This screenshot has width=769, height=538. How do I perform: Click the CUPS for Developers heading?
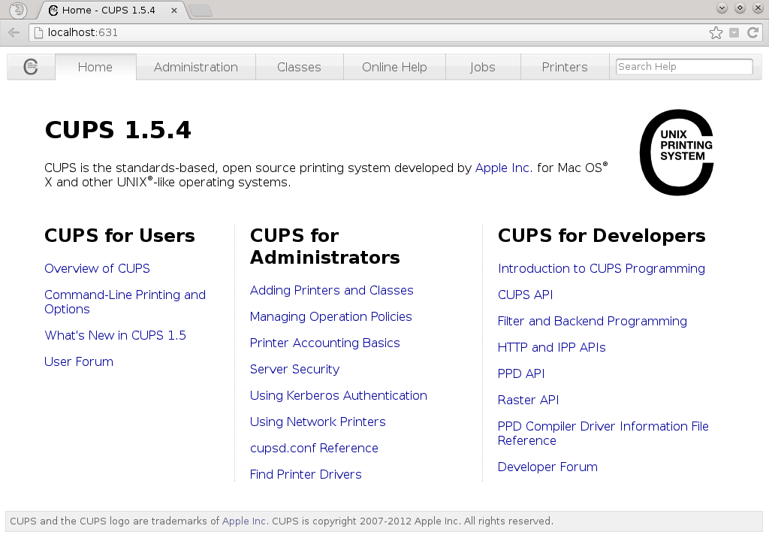(x=602, y=236)
